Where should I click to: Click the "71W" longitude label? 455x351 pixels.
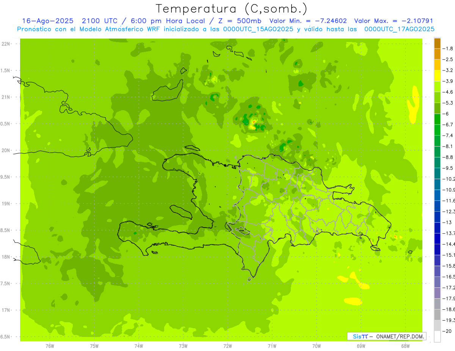coord(272,346)
